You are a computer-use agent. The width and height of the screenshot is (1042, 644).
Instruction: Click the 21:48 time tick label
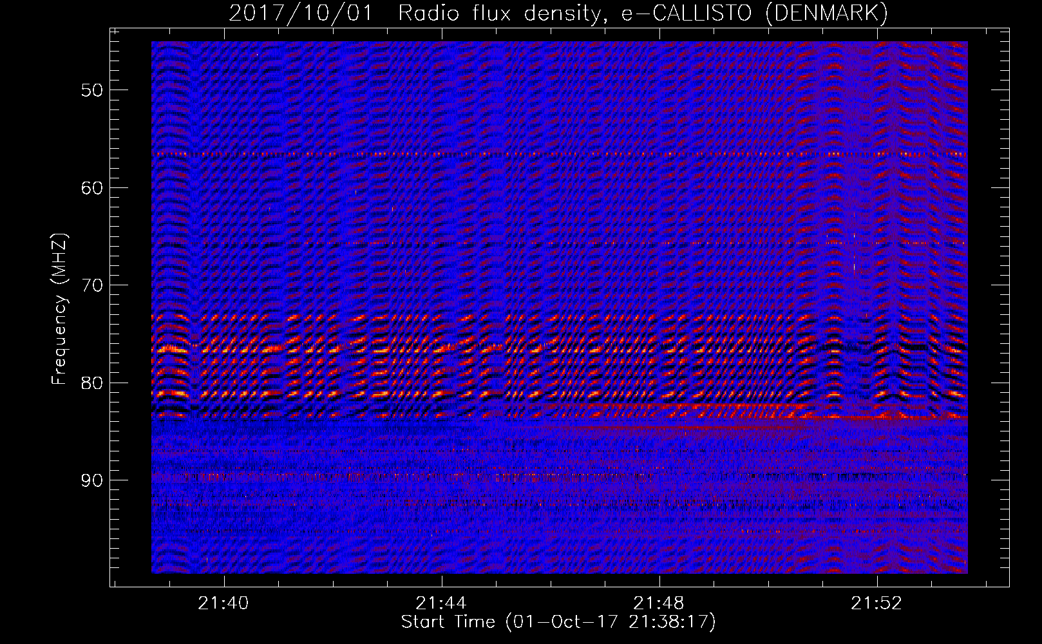[x=659, y=603]
